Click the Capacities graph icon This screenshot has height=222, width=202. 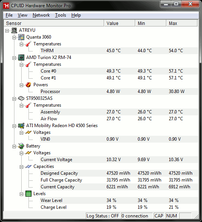[x=28, y=166]
